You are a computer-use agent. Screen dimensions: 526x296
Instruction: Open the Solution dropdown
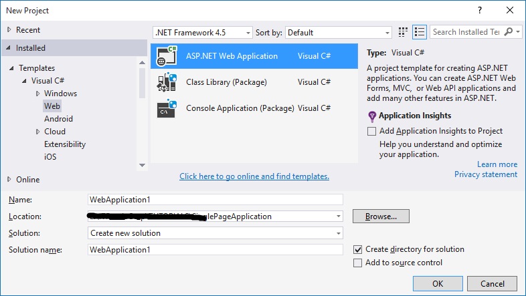coord(215,233)
